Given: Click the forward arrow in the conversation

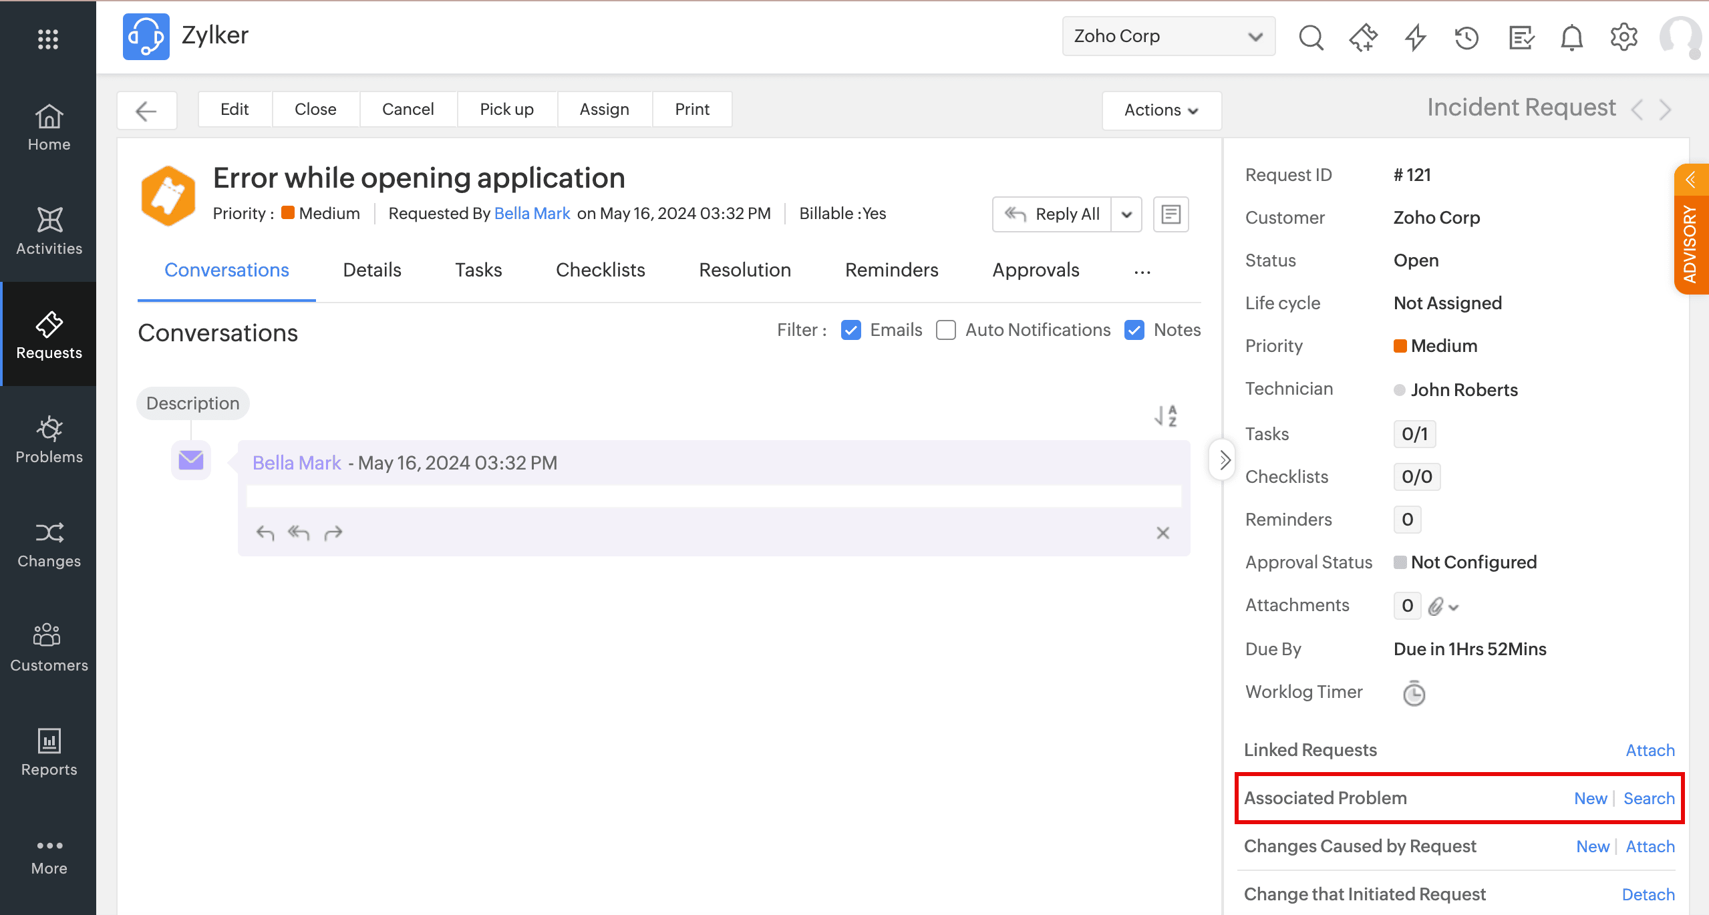Looking at the screenshot, I should (x=333, y=533).
